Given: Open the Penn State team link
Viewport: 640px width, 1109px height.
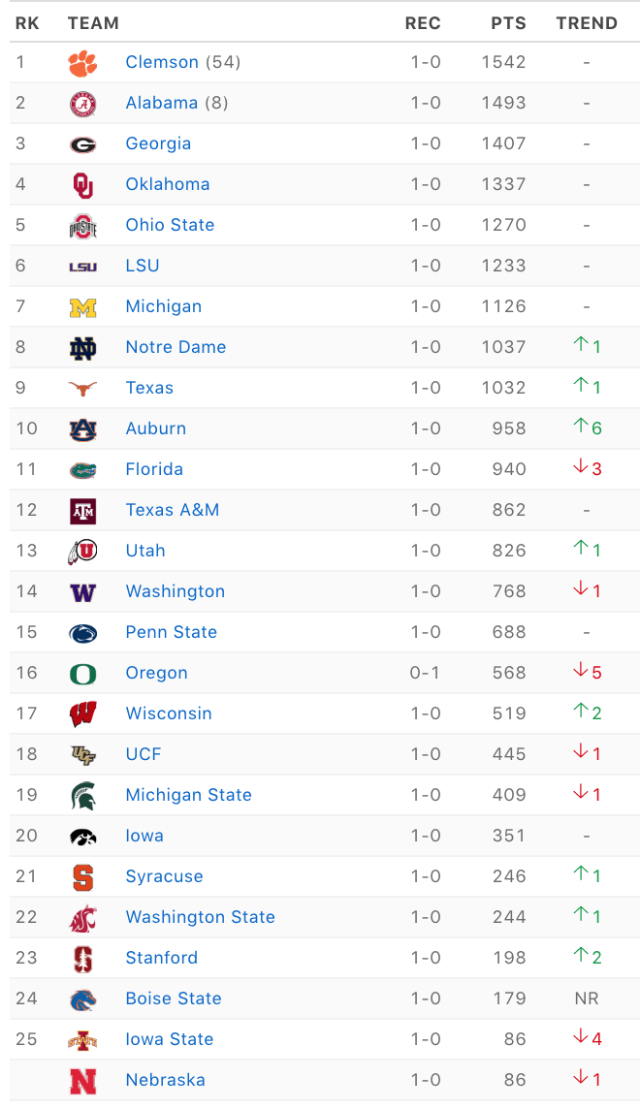Looking at the screenshot, I should pos(171,632).
